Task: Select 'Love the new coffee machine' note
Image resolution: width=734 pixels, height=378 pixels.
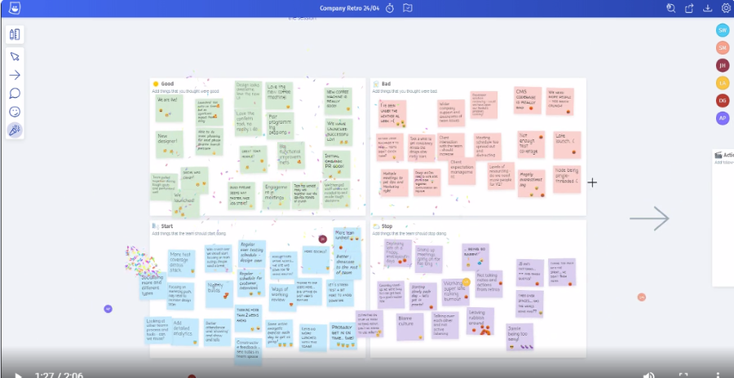Action: tap(279, 95)
